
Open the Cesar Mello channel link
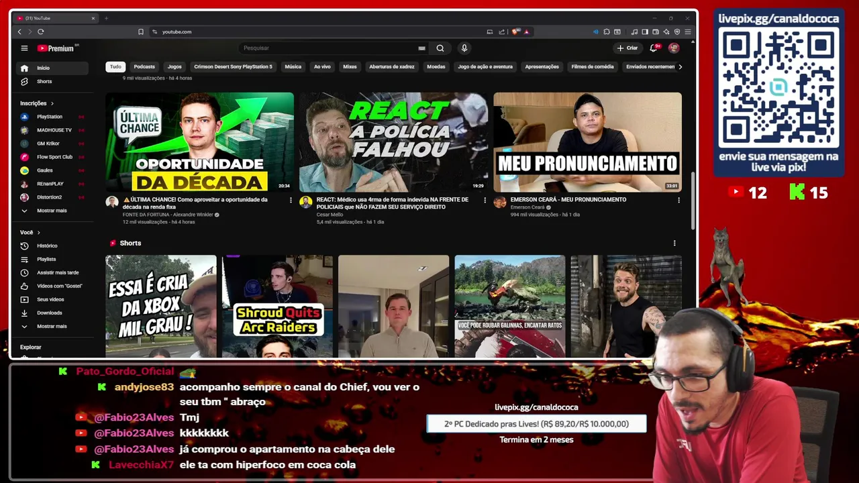[x=330, y=215]
